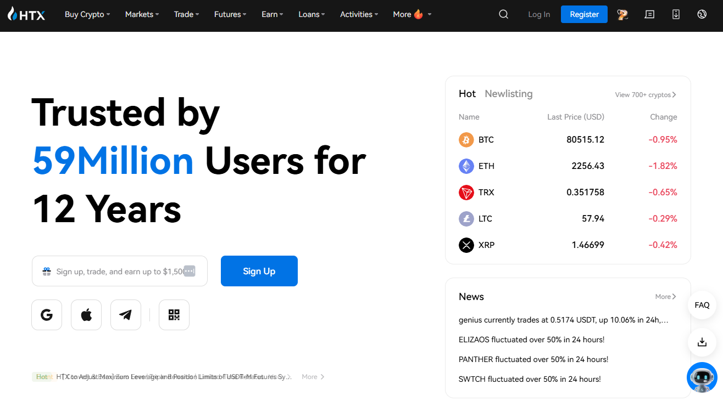Click XRP change -0.42%
The image size is (723, 401).
point(663,245)
